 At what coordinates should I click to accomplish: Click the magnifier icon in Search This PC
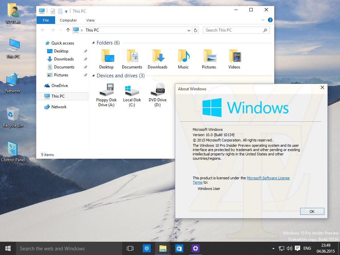(x=265, y=30)
